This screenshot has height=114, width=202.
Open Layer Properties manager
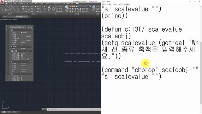tap(67, 9)
